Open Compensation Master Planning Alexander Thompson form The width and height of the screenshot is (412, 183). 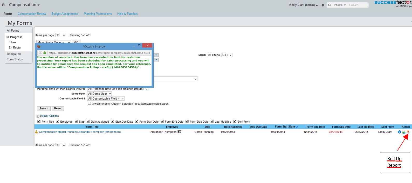[x=80, y=132]
